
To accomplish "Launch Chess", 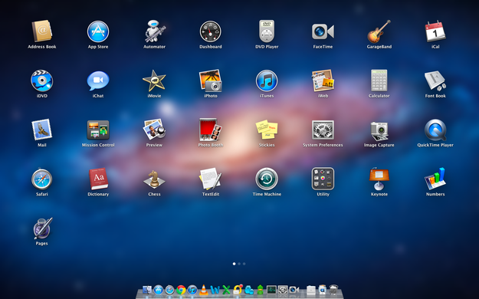I will tap(154, 179).
